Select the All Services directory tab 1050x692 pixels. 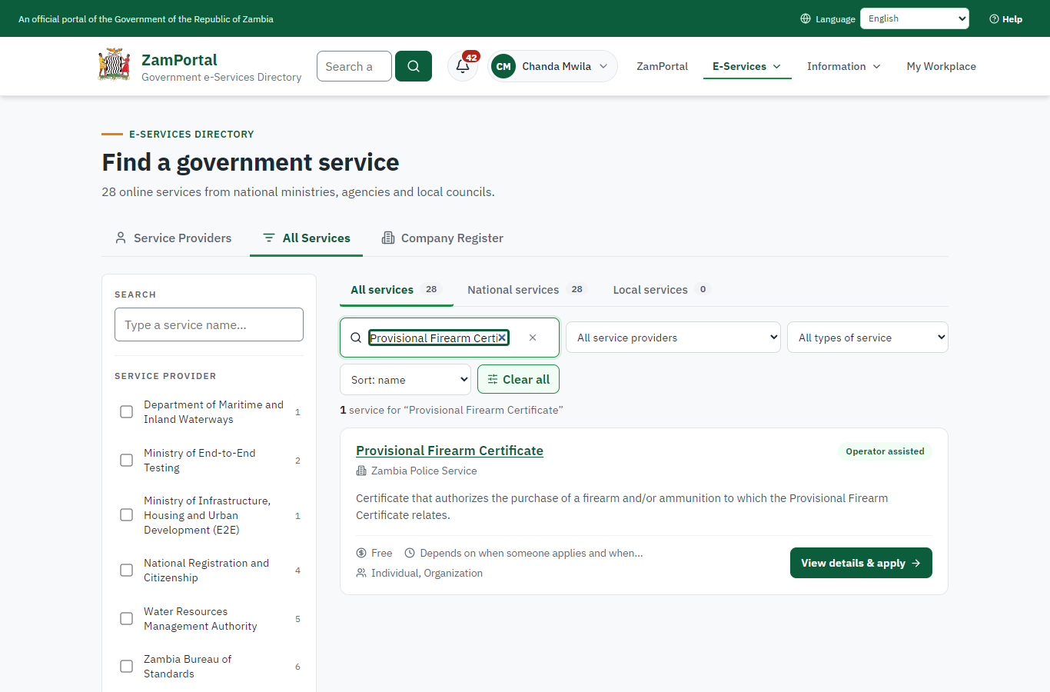point(307,238)
